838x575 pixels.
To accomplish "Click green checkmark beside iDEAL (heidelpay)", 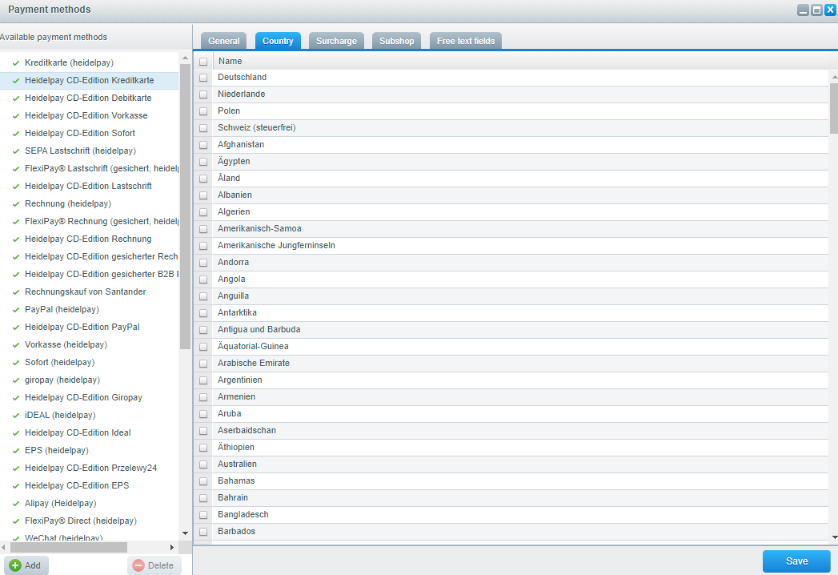I will tap(16, 416).
